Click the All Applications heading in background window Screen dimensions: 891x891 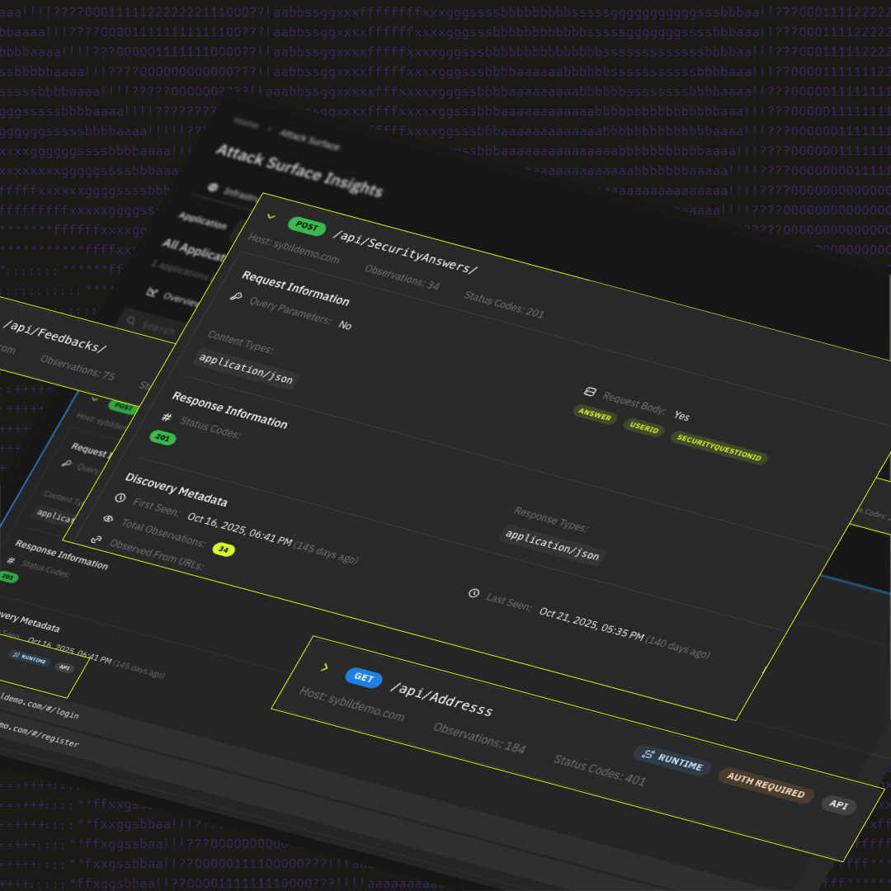193,249
